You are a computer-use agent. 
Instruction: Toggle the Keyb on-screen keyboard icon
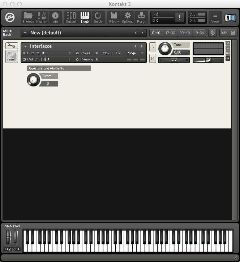pyautogui.click(x=85, y=17)
